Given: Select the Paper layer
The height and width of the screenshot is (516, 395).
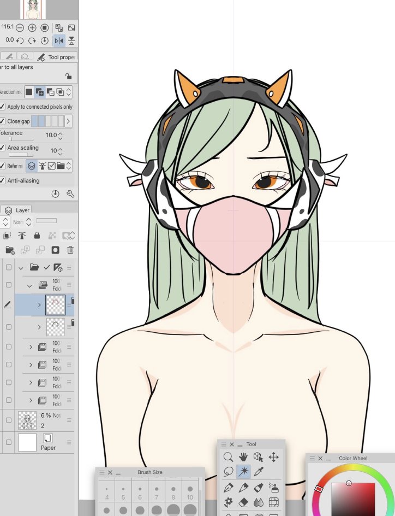Looking at the screenshot, I should [x=45, y=443].
